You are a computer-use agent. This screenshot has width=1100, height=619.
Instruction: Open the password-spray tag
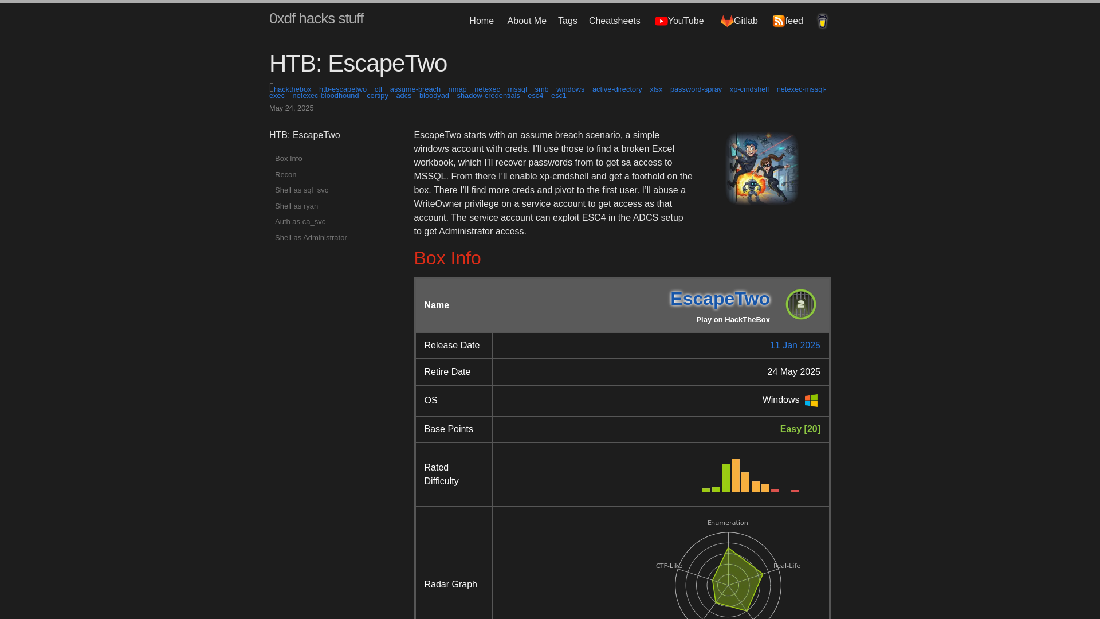pyautogui.click(x=696, y=89)
